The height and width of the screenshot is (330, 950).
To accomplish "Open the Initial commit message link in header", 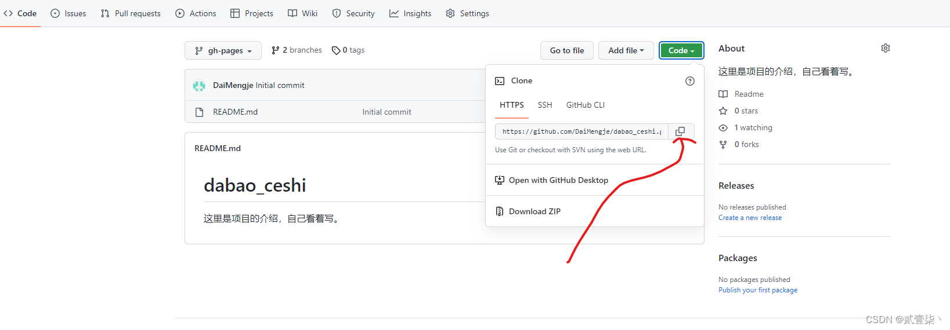I will point(280,86).
